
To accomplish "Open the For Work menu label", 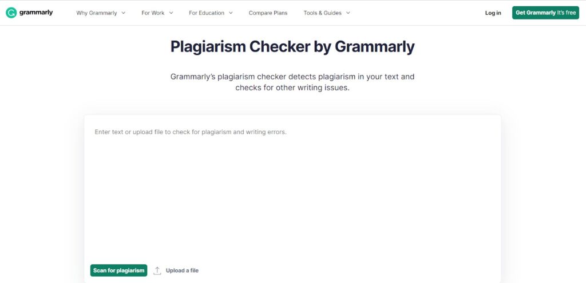I will point(153,13).
